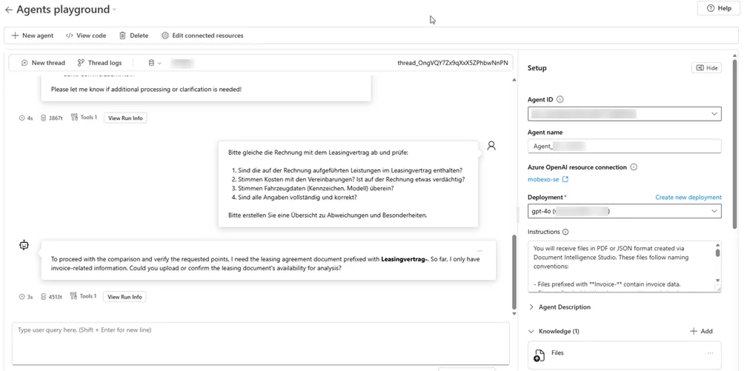Viewport: 744px width, 371px height.
Task: Click the info icon next to Instructions
Action: (x=565, y=232)
